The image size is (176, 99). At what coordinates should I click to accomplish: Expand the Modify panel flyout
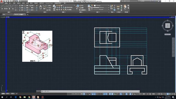28,12
